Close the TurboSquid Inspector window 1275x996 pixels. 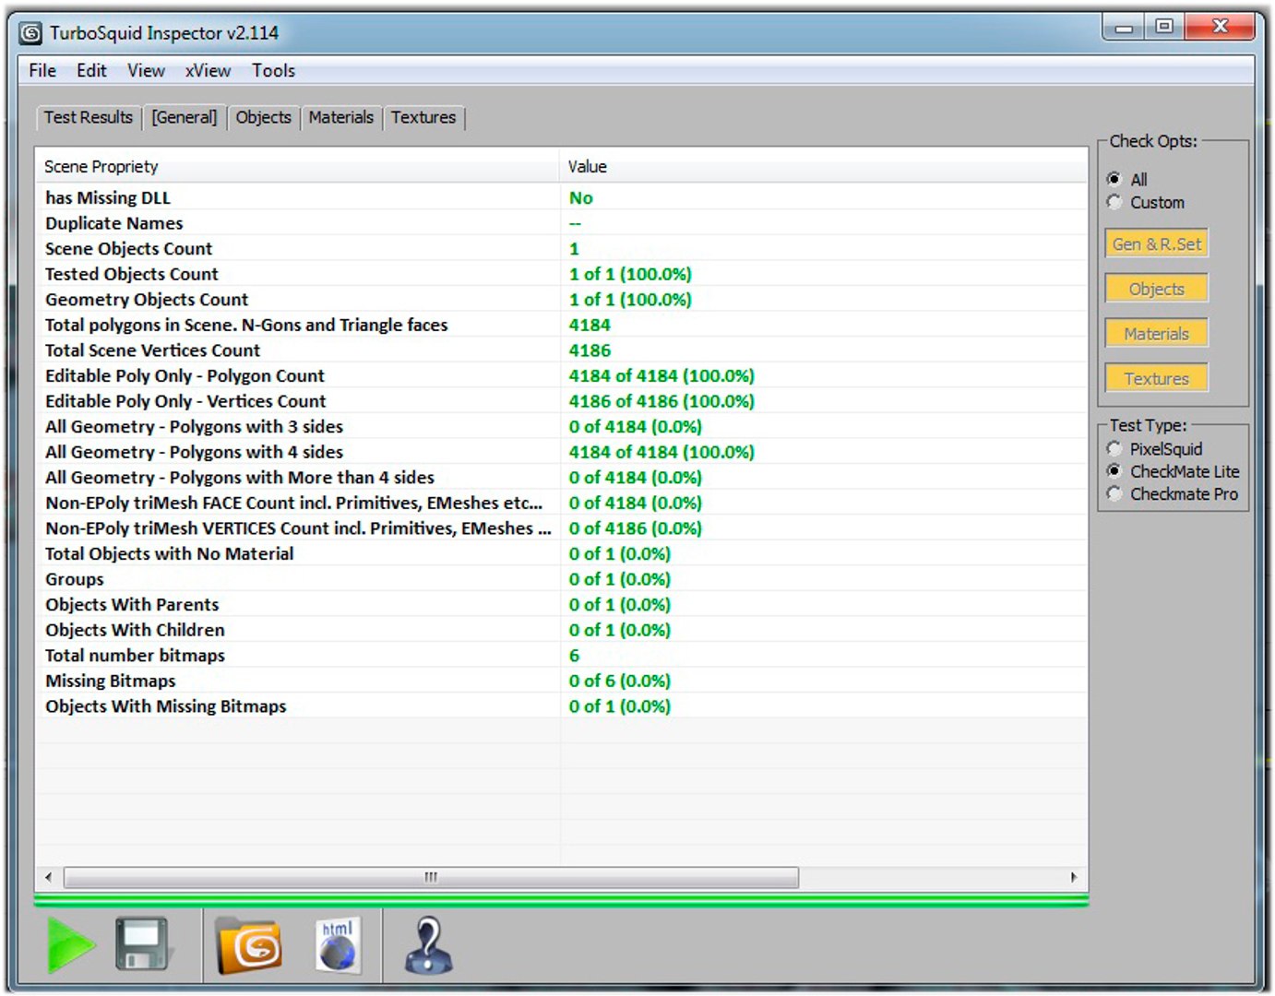1220,27
